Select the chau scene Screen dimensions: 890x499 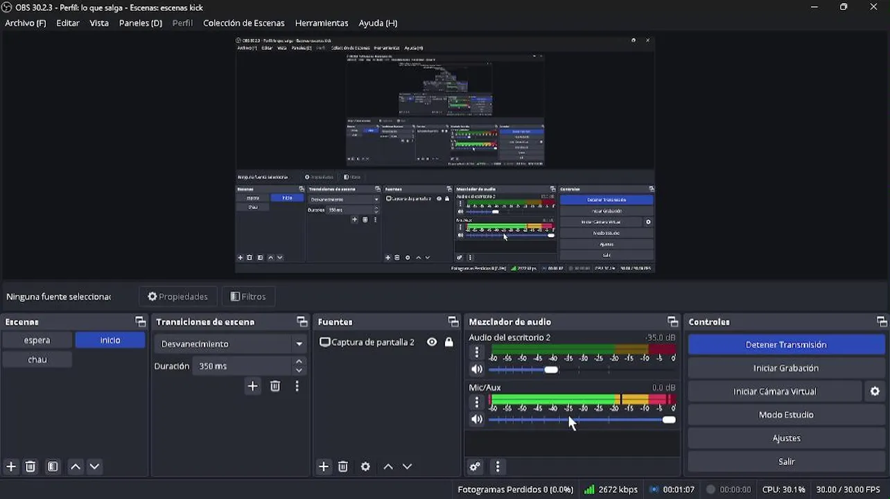pyautogui.click(x=37, y=360)
